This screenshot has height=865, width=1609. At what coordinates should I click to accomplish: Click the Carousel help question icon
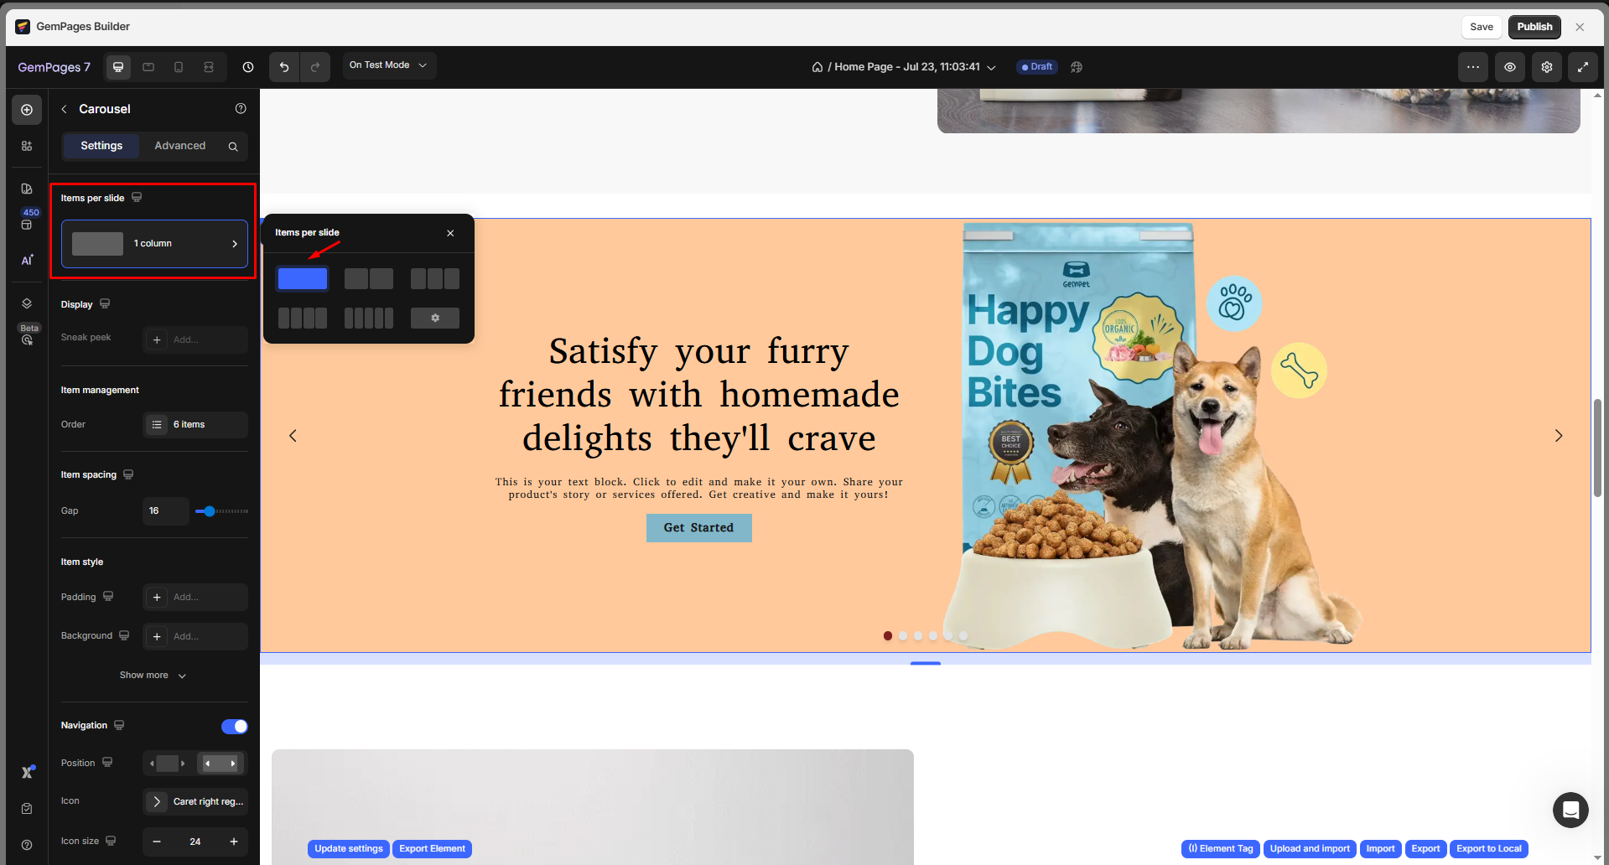point(241,109)
